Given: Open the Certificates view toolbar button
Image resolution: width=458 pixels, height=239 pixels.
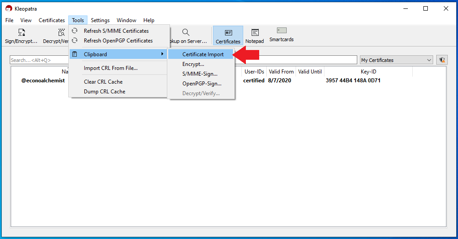Looking at the screenshot, I should [x=228, y=35].
